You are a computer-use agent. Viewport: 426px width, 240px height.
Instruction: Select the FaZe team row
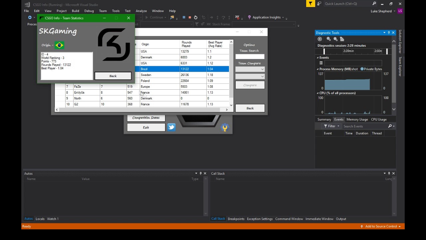click(142, 87)
